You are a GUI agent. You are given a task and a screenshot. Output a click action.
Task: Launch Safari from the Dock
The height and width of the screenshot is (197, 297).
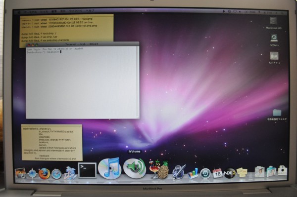pos(56,174)
